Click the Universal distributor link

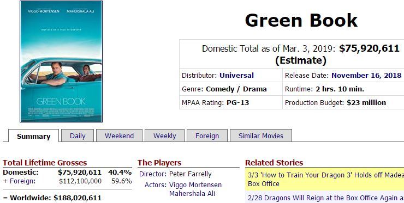(x=236, y=75)
